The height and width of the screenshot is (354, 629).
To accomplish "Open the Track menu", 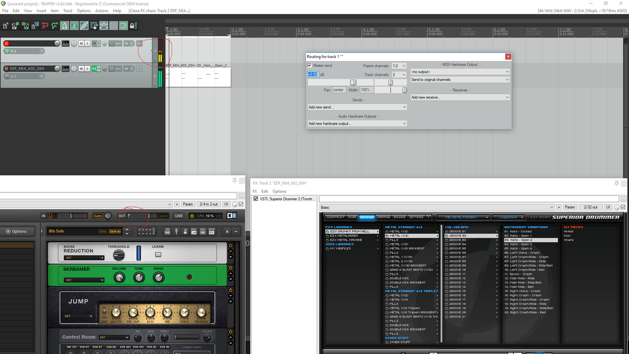I will 68,10.
